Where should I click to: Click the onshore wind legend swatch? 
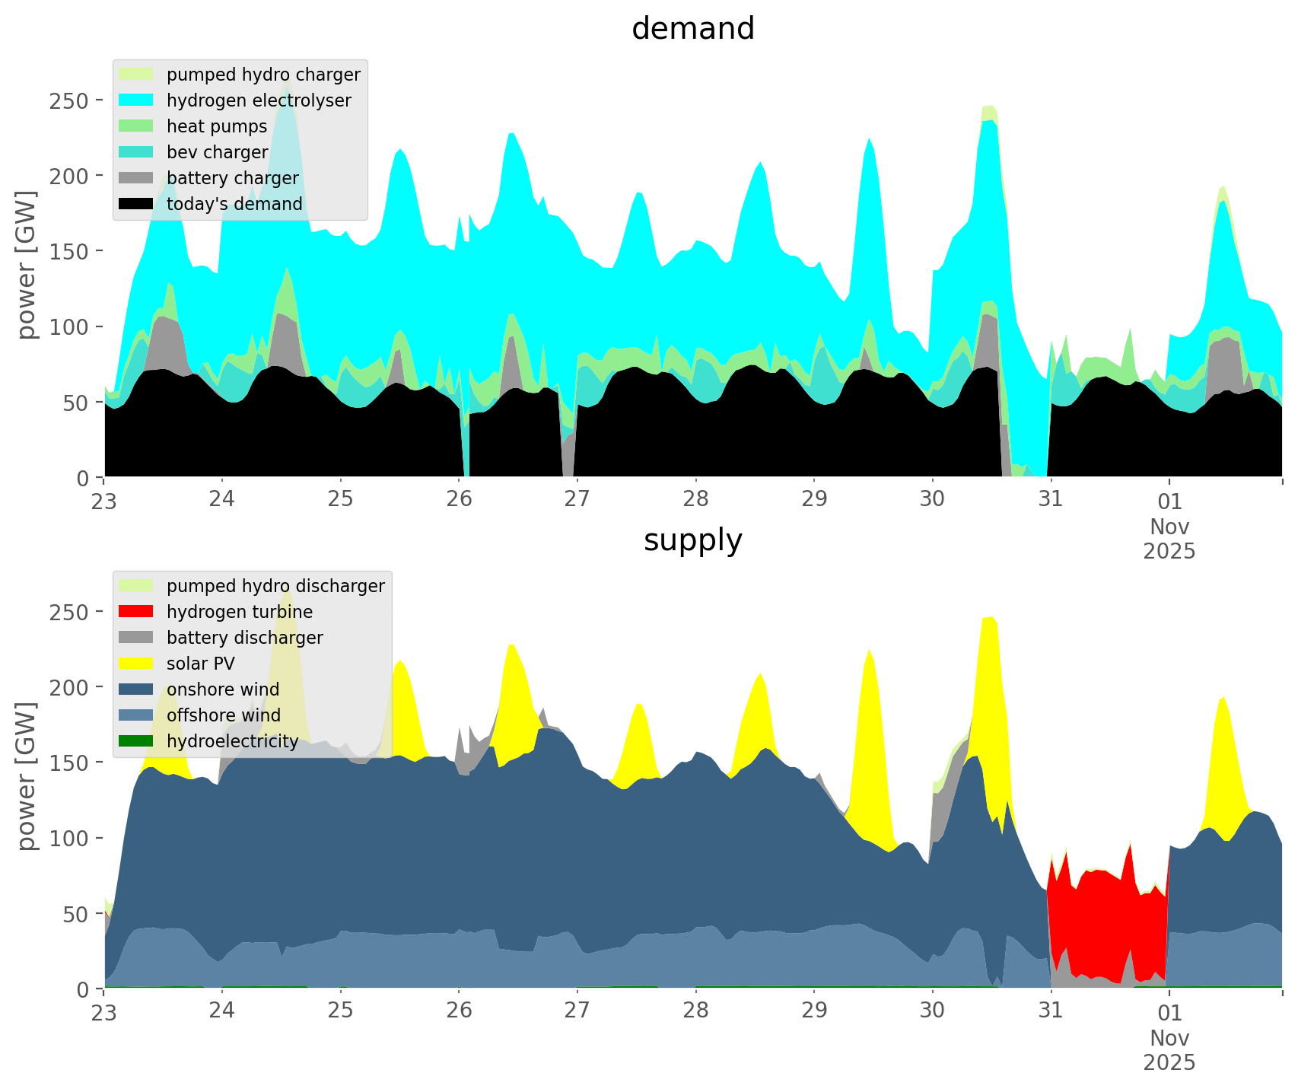(137, 689)
